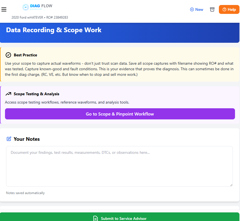The width and height of the screenshot is (240, 221).
Task: Start a New diagnostic session
Action: click(197, 9)
